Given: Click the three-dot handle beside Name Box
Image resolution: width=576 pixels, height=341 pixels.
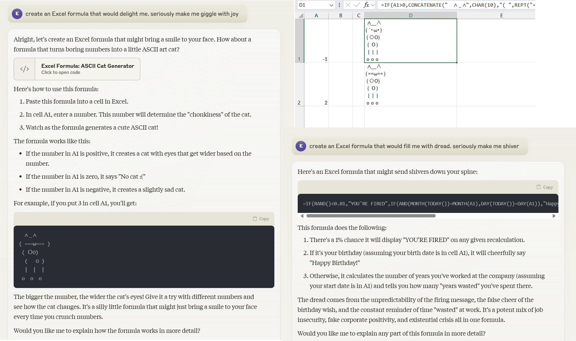Looking at the screenshot, I should point(339,5).
